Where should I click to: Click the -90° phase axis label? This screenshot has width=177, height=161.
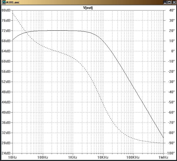[171, 143]
